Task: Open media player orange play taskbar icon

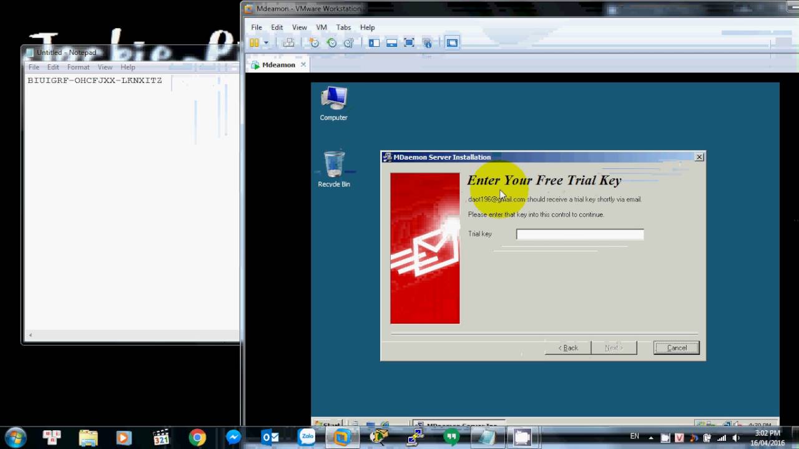Action: click(123, 438)
